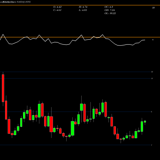Click the 'OL: 10.22' reading
Image resolution: width=160 pixels, height=160 pixels.
(110, 13)
